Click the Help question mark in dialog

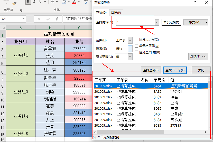[x=195, y=2]
